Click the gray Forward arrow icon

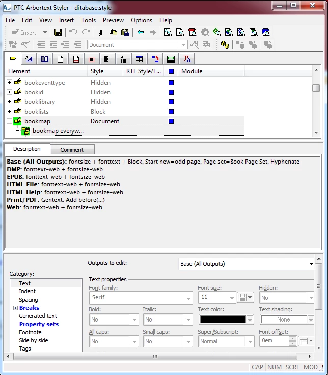click(x=152, y=32)
